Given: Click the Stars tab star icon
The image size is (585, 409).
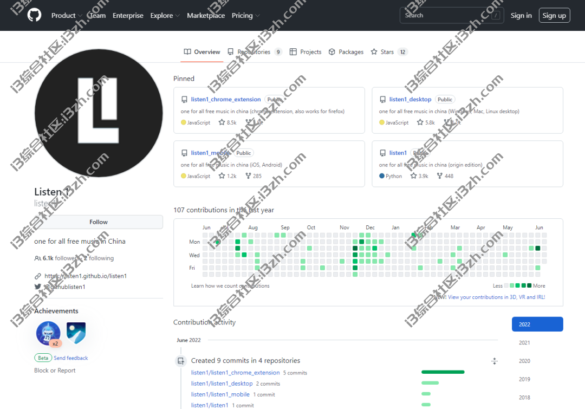Looking at the screenshot, I should pos(374,52).
